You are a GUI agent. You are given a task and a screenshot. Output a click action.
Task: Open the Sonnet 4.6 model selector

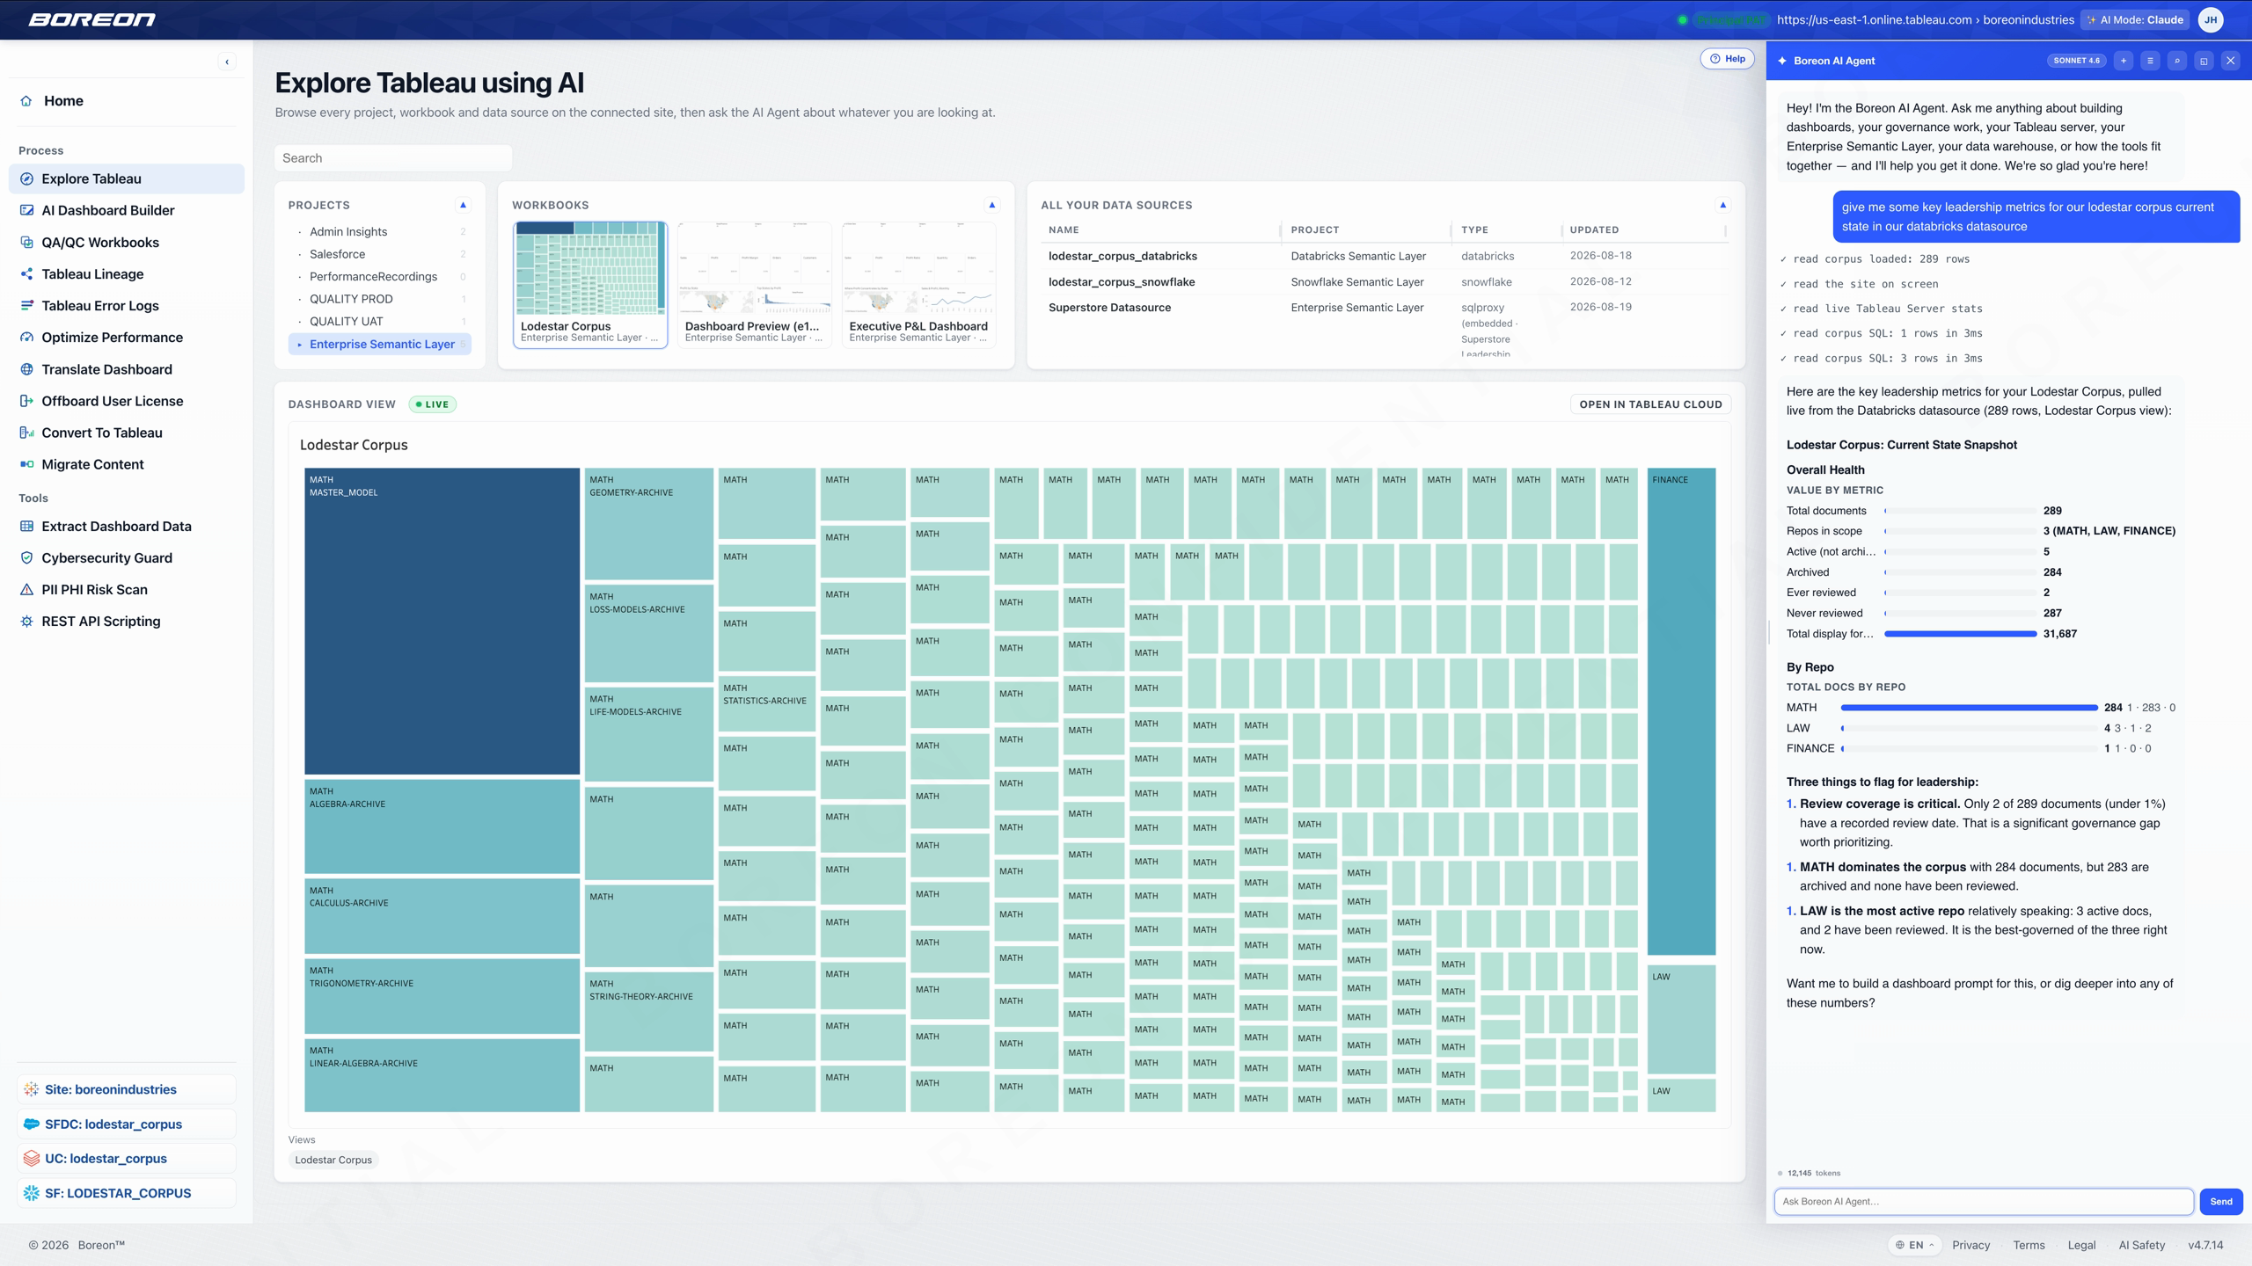coord(2076,61)
